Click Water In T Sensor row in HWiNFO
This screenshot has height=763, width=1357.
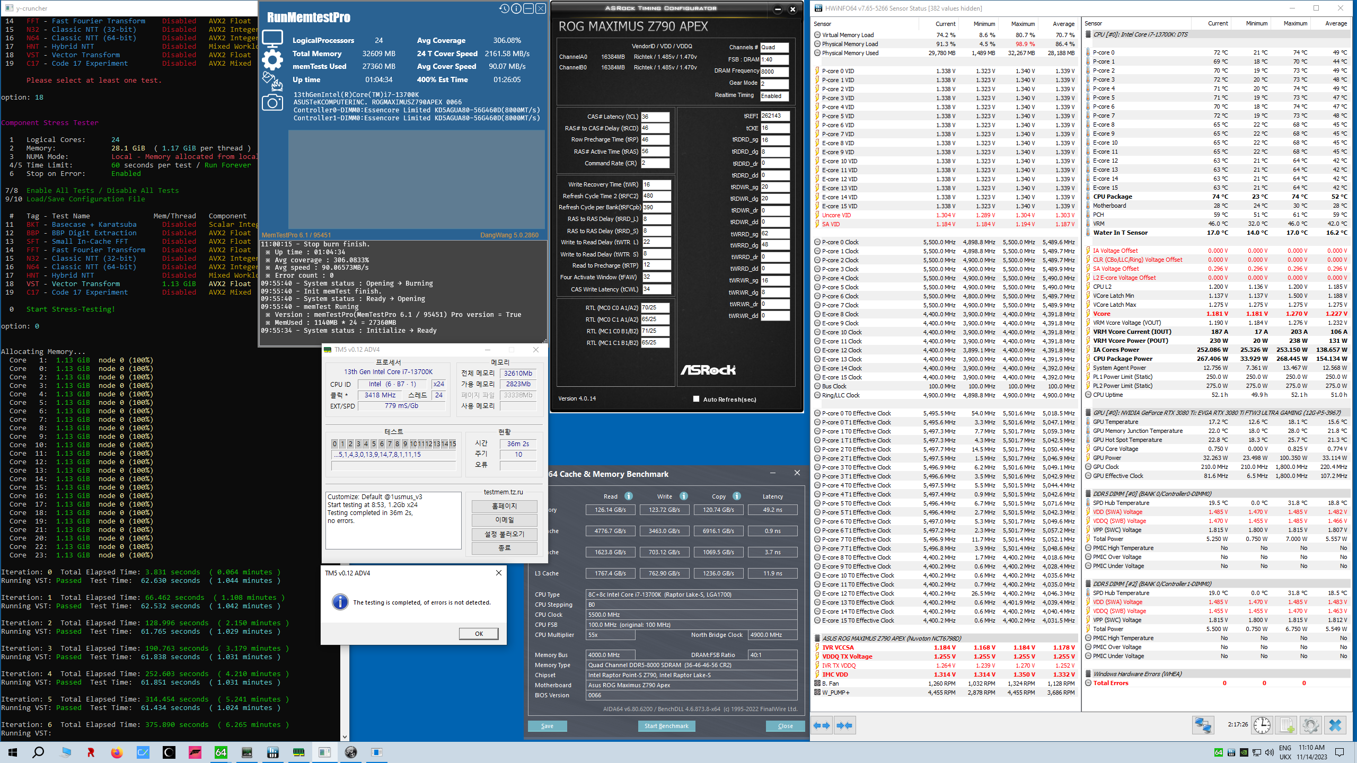(x=1217, y=233)
